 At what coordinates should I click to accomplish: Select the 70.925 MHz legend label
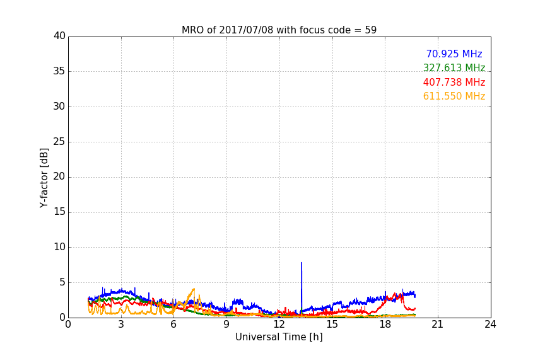pyautogui.click(x=454, y=54)
